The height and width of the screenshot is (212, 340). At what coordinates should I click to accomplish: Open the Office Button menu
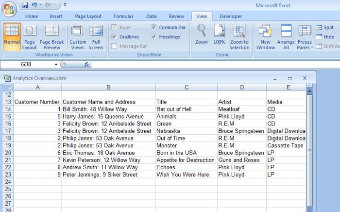coord(9,9)
